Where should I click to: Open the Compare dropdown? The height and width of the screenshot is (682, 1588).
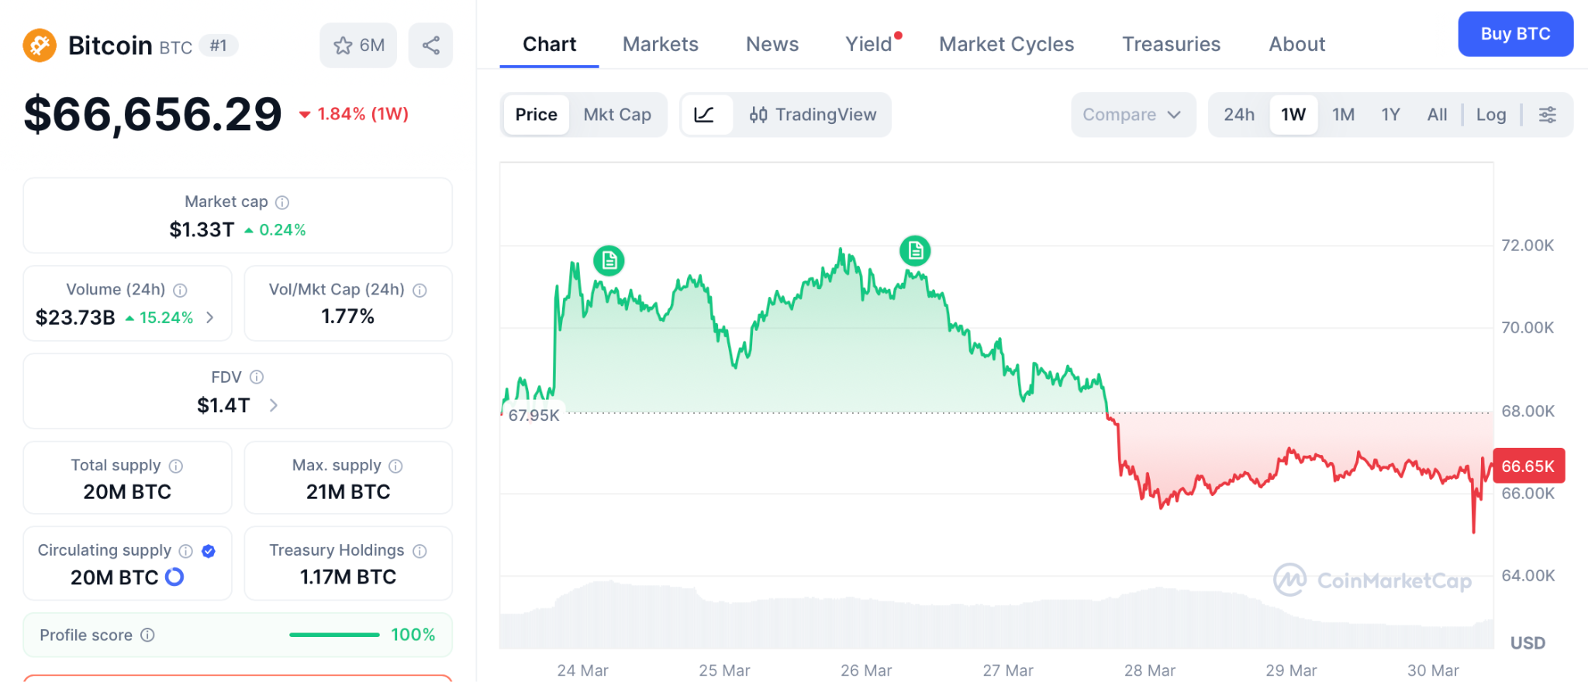1132,115
